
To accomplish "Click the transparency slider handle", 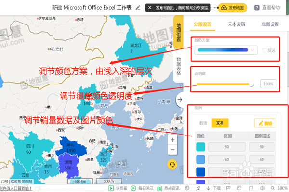I will 251,84.
